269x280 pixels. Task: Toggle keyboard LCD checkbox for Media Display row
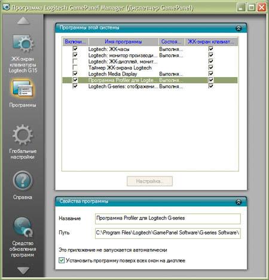pyautogui.click(x=210, y=74)
